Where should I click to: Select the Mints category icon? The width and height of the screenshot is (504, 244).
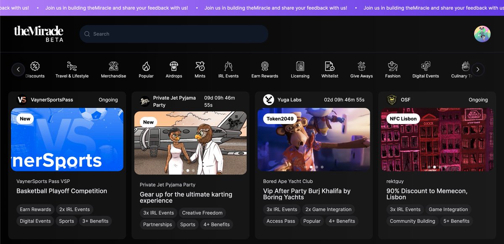coord(200,66)
